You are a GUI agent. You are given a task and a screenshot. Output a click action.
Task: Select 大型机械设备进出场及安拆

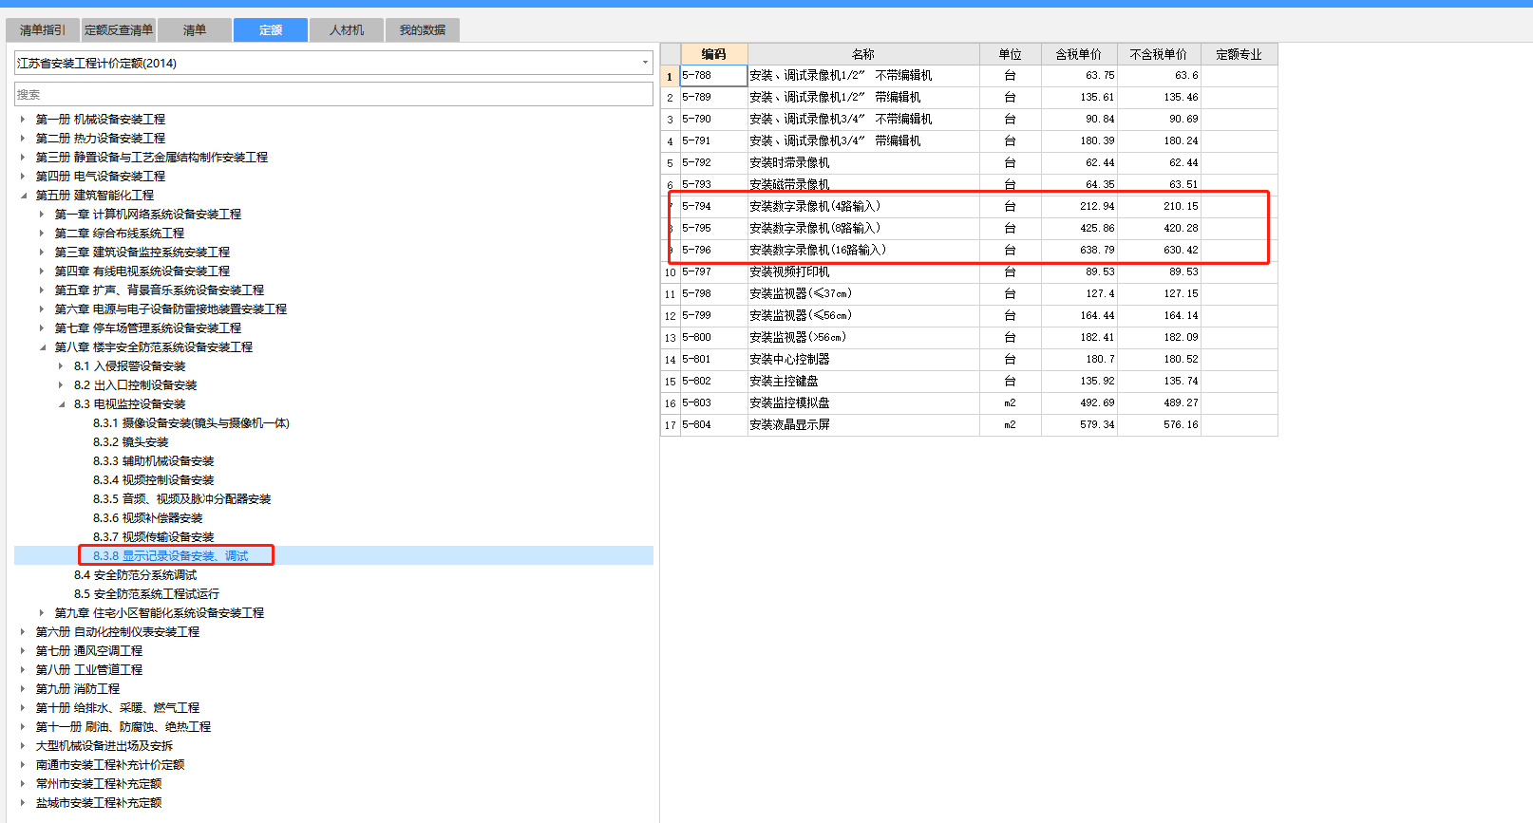[x=104, y=746]
